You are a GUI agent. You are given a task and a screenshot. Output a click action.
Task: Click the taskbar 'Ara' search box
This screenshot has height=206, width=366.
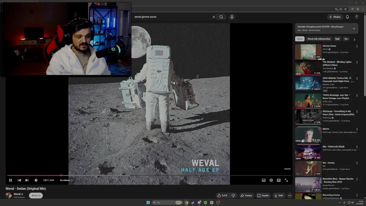click(x=167, y=203)
